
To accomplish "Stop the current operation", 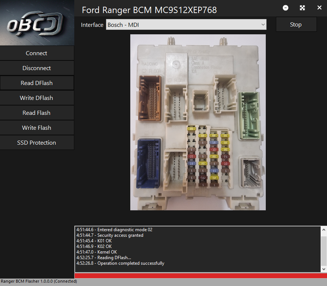I will (x=296, y=24).
